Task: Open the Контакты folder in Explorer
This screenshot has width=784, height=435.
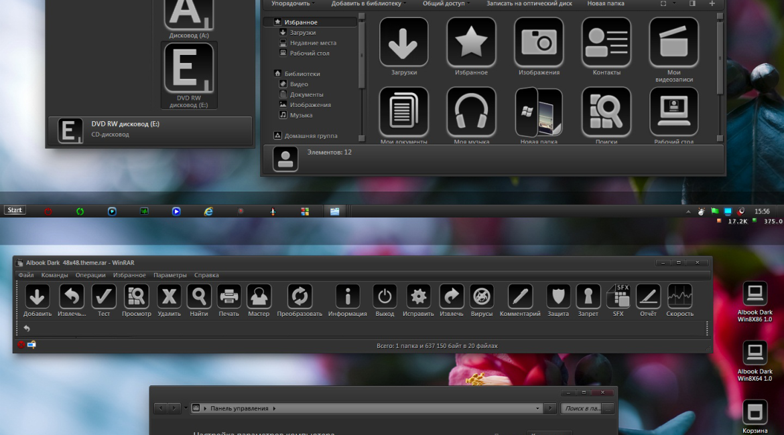Action: pyautogui.click(x=606, y=42)
